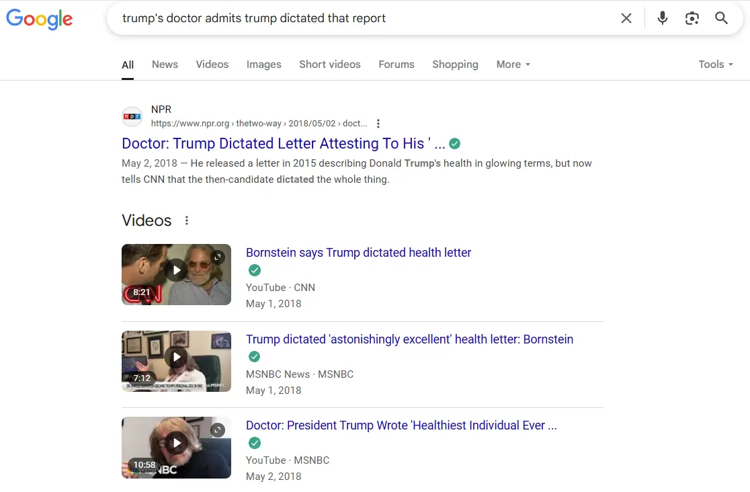Screen dimensions: 750x492
Task: Click the NPR source name above the URL
Action: click(x=161, y=110)
